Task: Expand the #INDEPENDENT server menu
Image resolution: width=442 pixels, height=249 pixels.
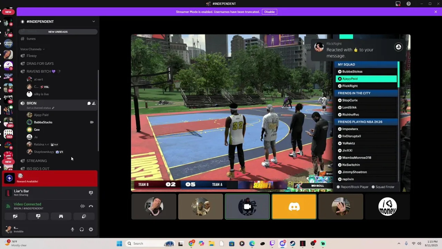Action: click(58, 21)
